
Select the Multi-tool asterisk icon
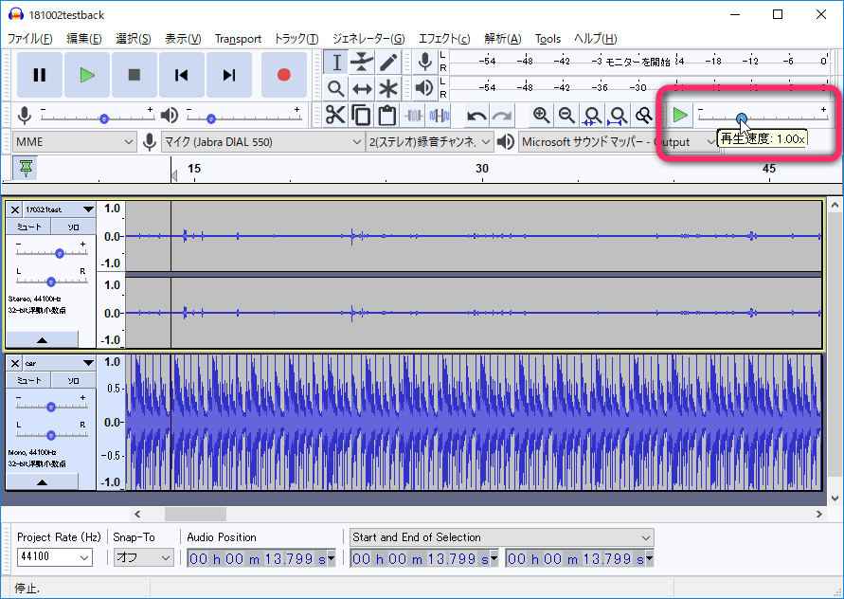tap(387, 88)
